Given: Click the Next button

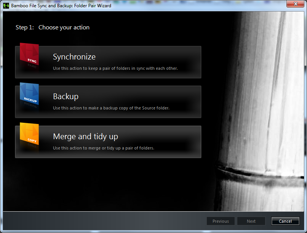Looking at the screenshot, I should [251, 221].
